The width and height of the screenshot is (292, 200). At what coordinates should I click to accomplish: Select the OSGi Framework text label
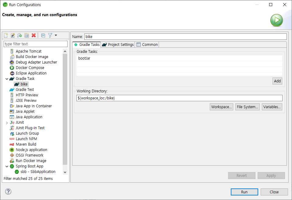[x=30, y=155]
